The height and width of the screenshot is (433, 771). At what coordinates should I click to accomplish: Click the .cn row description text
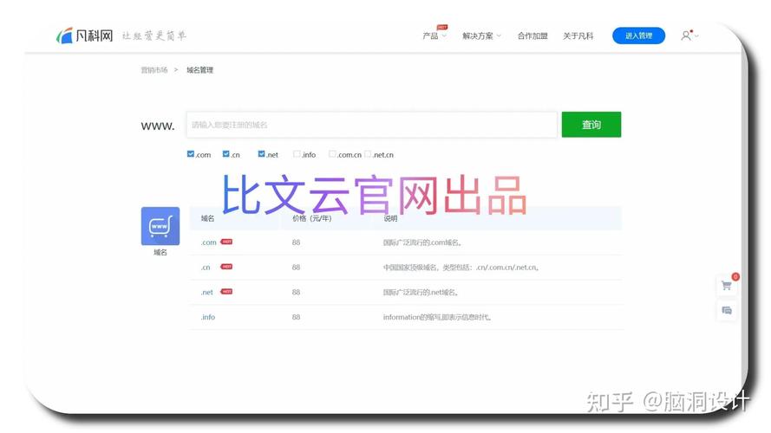pyautogui.click(x=461, y=268)
